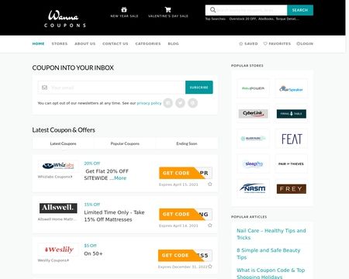Click the search magnifier icon

tap(213, 10)
